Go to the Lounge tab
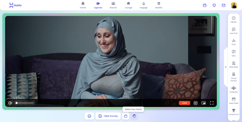The width and height of the screenshot is (242, 122). 128,5
